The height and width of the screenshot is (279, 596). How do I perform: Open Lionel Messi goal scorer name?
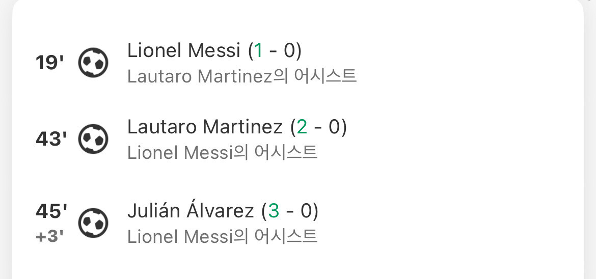point(183,50)
